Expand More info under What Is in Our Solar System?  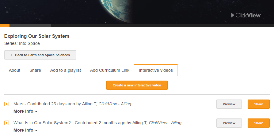[x=25, y=130]
